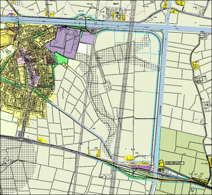Click the yellow plot on far east road
Screen dimensions: 212x195
196,65
